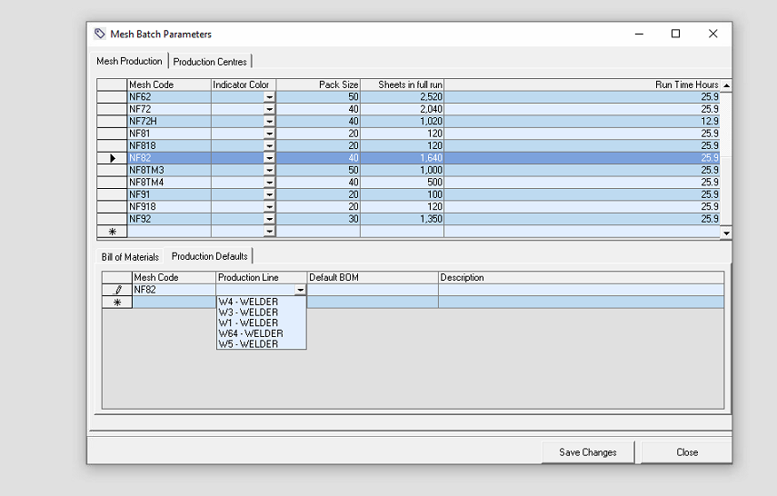777x496 pixels.
Task: Open Indicator Color dropdown for NF81
Action: point(269,134)
